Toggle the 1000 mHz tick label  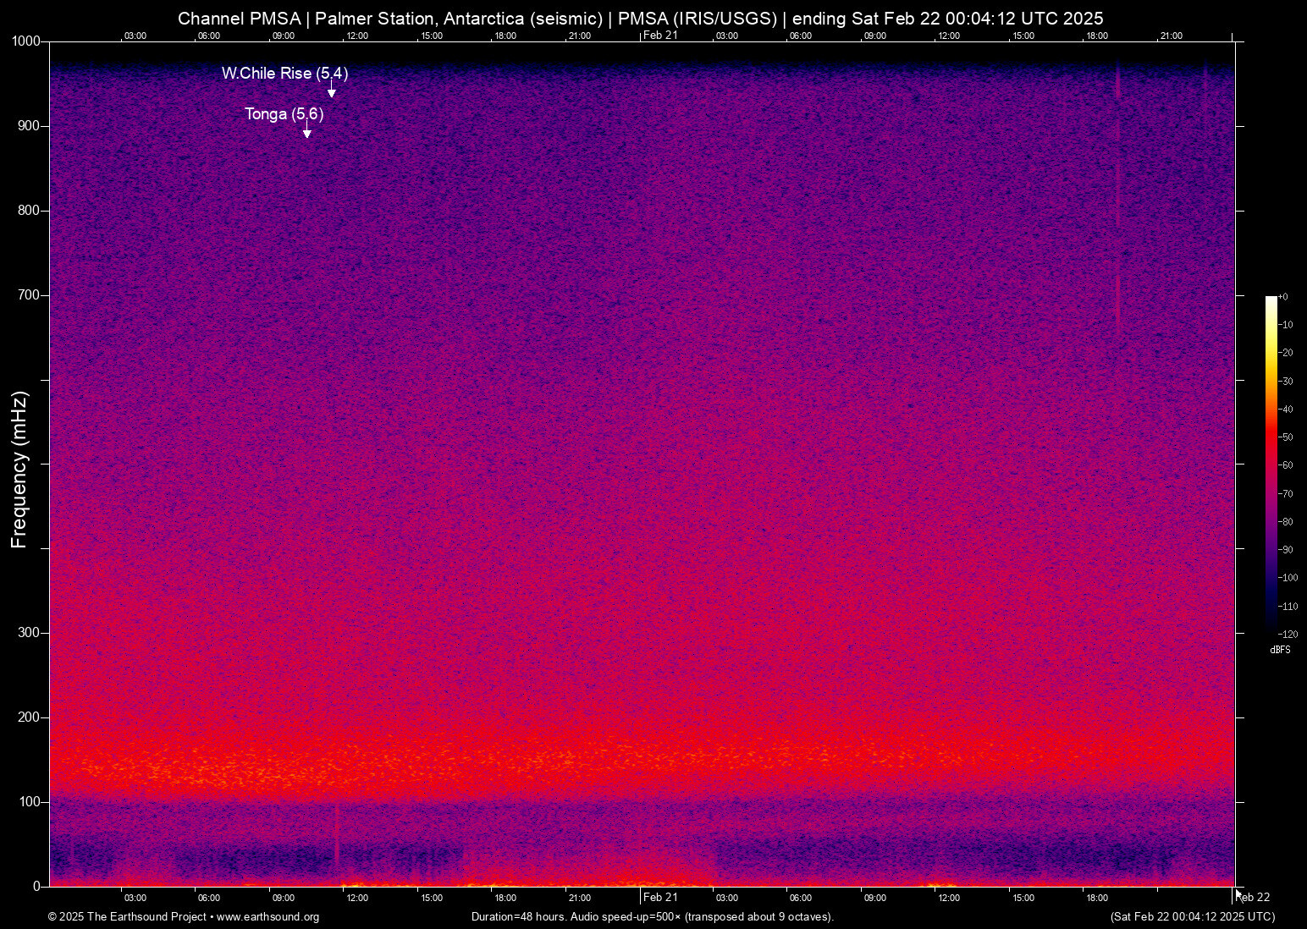tap(25, 41)
